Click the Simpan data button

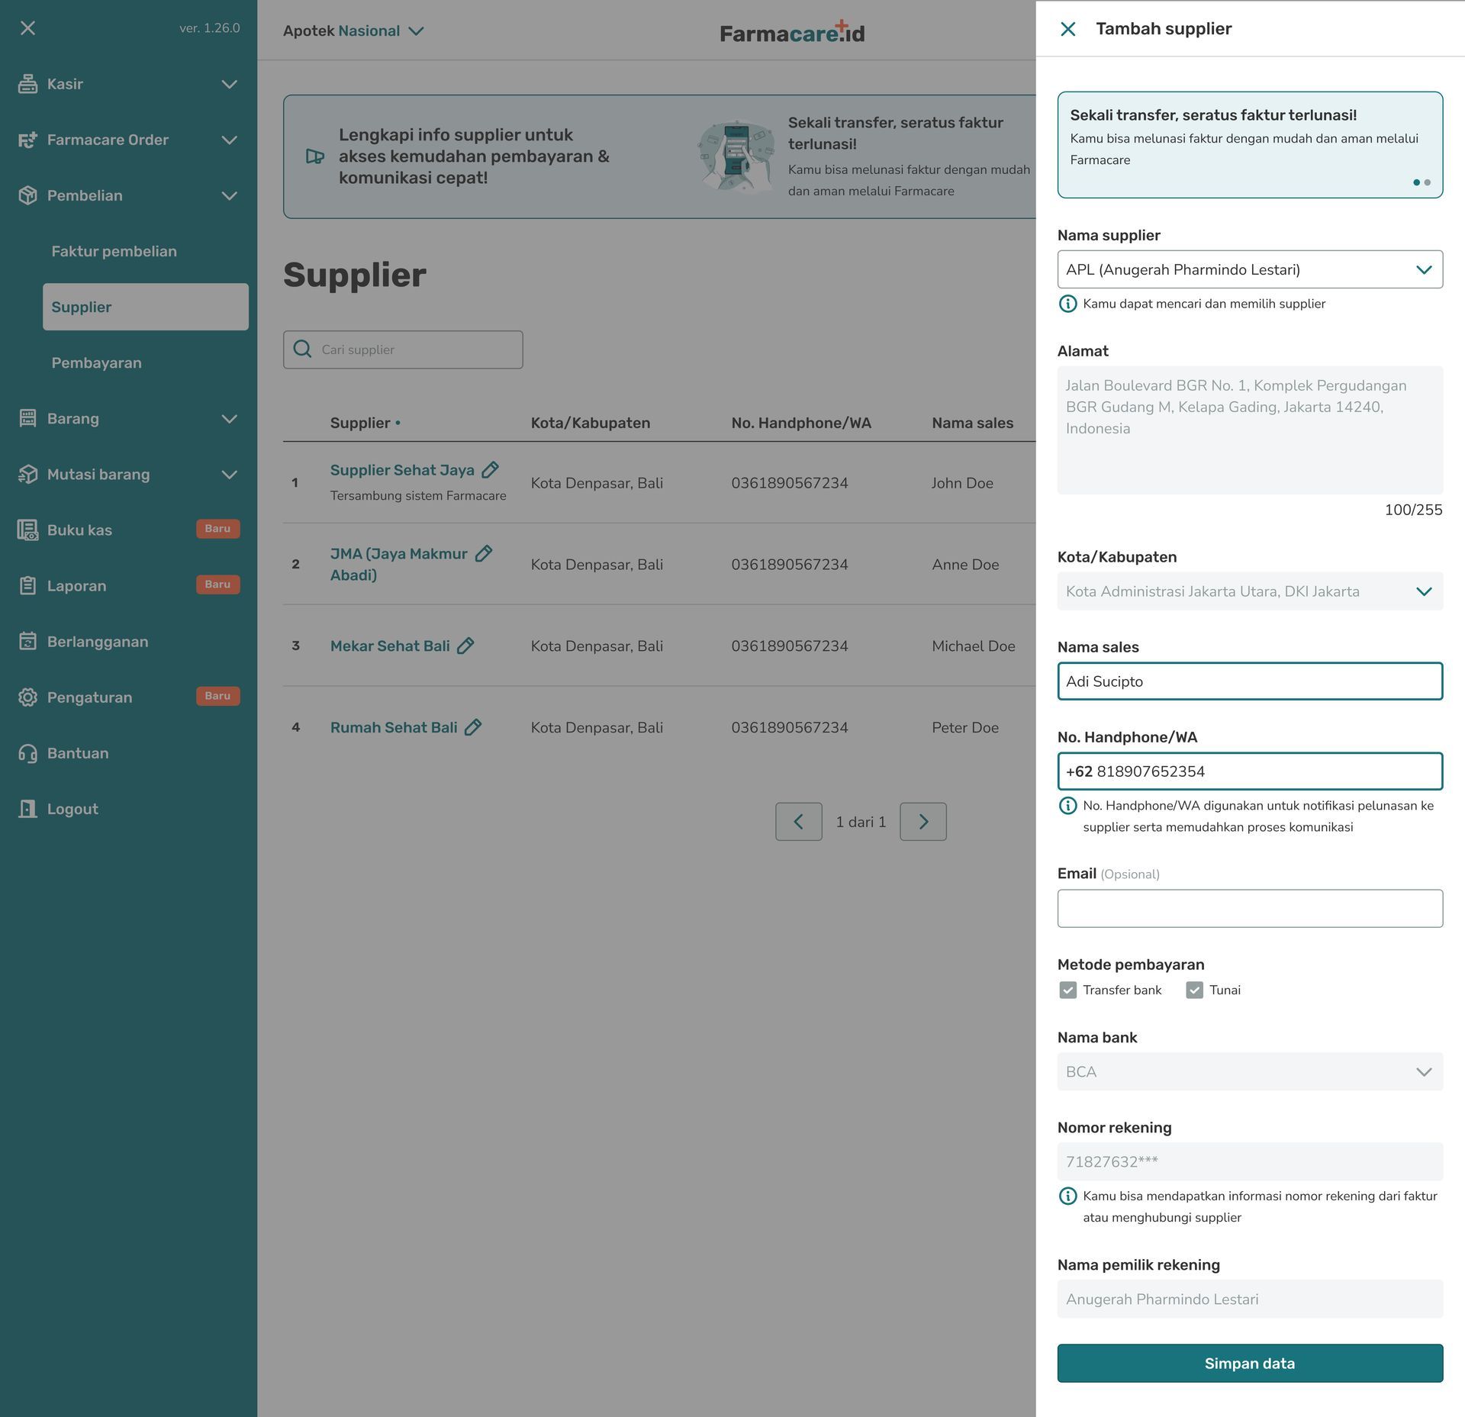click(1250, 1363)
